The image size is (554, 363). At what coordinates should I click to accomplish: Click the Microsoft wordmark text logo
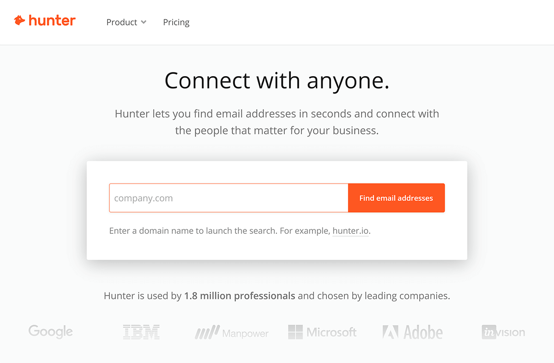[x=332, y=332]
